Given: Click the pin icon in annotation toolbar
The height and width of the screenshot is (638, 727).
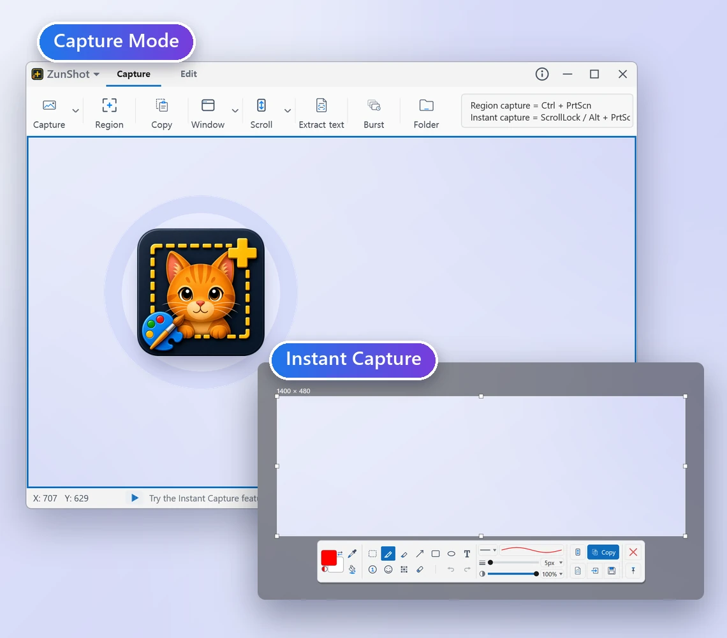Looking at the screenshot, I should 633,570.
